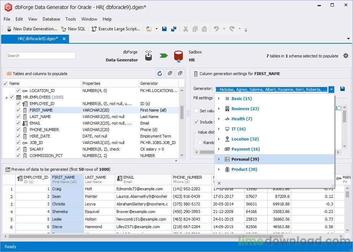Click the Execute Large Script icon
The height and width of the screenshot is (252, 353).
tap(94, 29)
